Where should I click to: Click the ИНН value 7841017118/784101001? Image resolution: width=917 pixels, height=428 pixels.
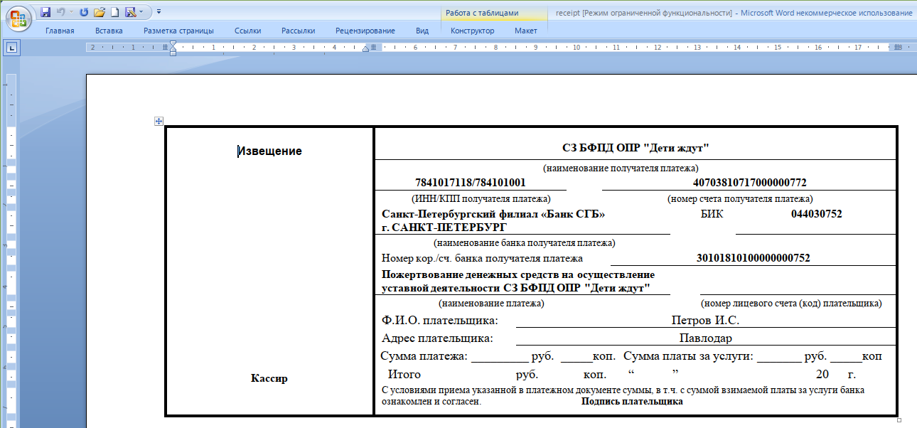pyautogui.click(x=471, y=183)
